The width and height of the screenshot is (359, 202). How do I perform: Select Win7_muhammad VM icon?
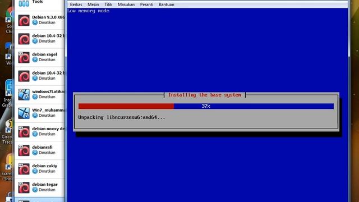[x=24, y=113]
